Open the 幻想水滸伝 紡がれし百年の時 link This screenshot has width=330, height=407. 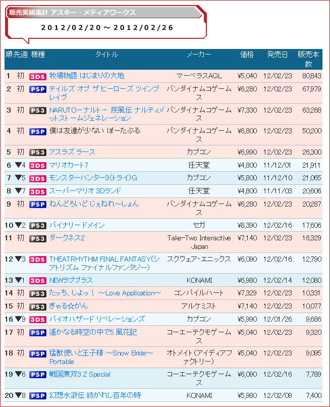coord(95,395)
